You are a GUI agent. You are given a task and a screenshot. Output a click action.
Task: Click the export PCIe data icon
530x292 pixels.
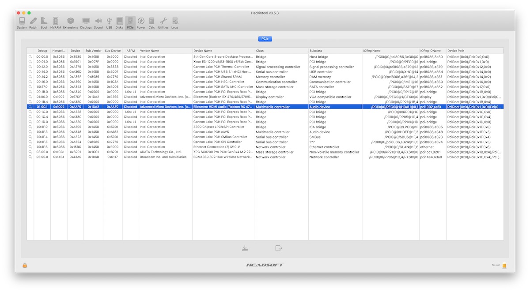click(x=278, y=248)
